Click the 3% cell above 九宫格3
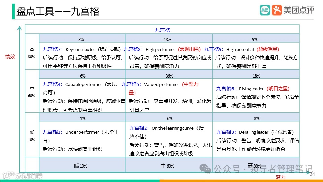The height and width of the screenshot is (182, 323). (x=256, y=117)
